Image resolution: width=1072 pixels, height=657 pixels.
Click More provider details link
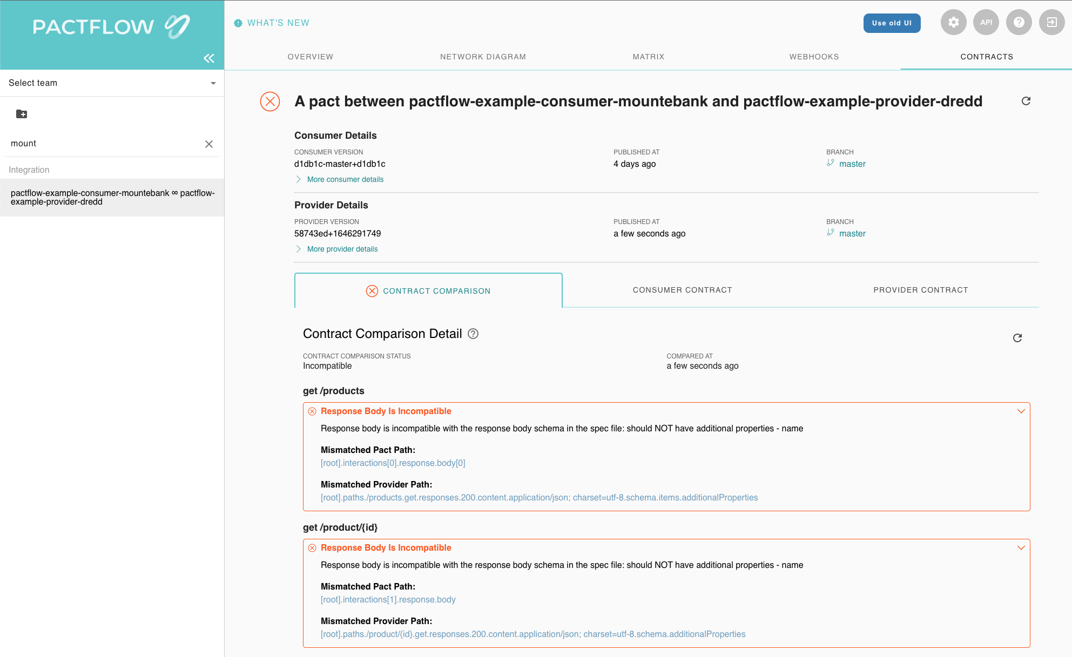click(342, 249)
